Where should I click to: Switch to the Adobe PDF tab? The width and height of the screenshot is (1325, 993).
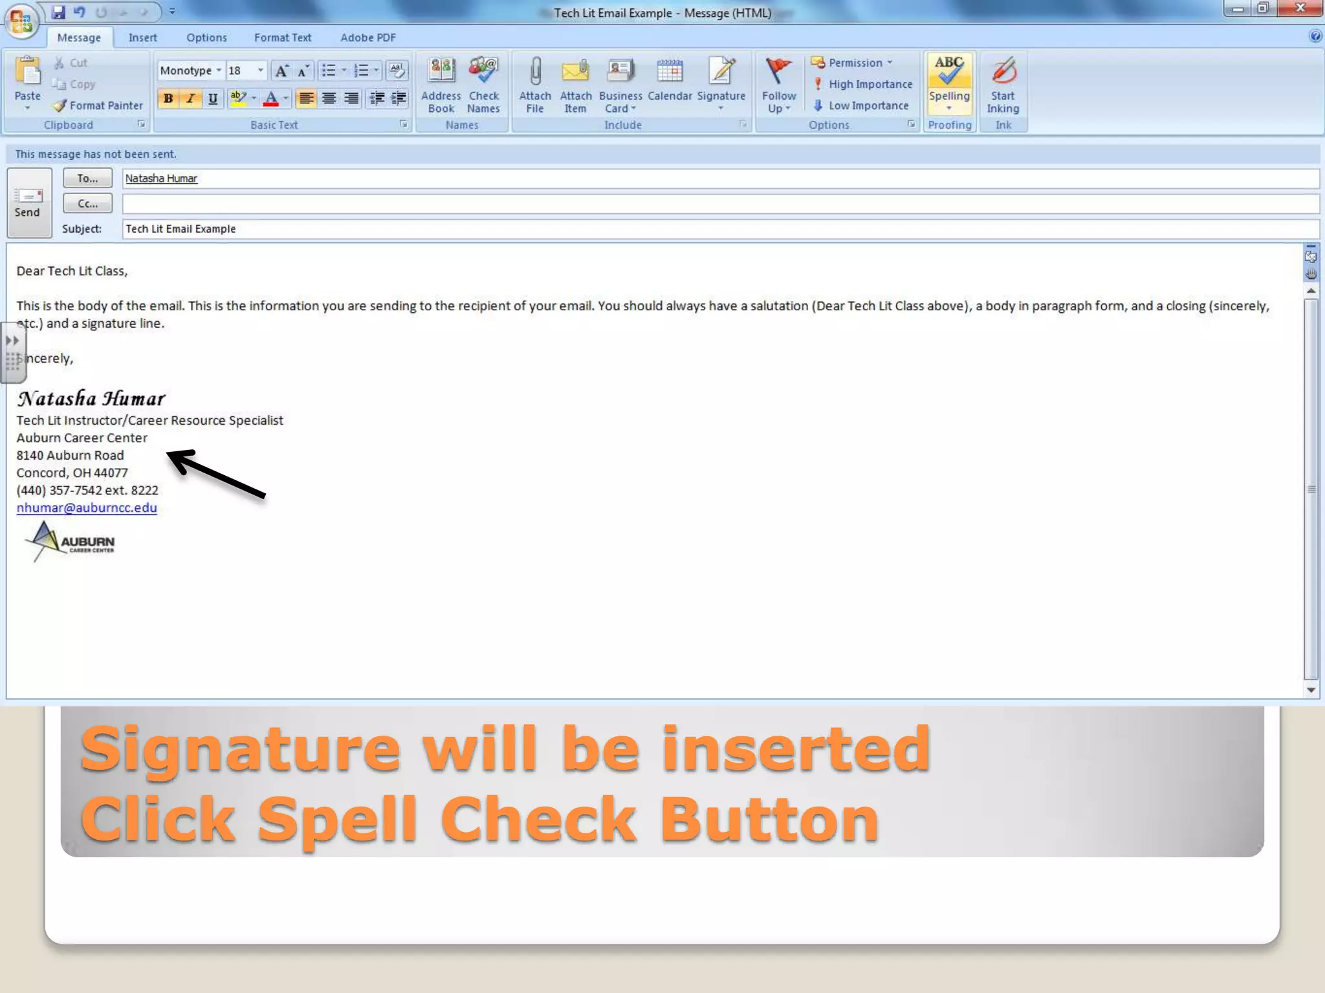368,37
